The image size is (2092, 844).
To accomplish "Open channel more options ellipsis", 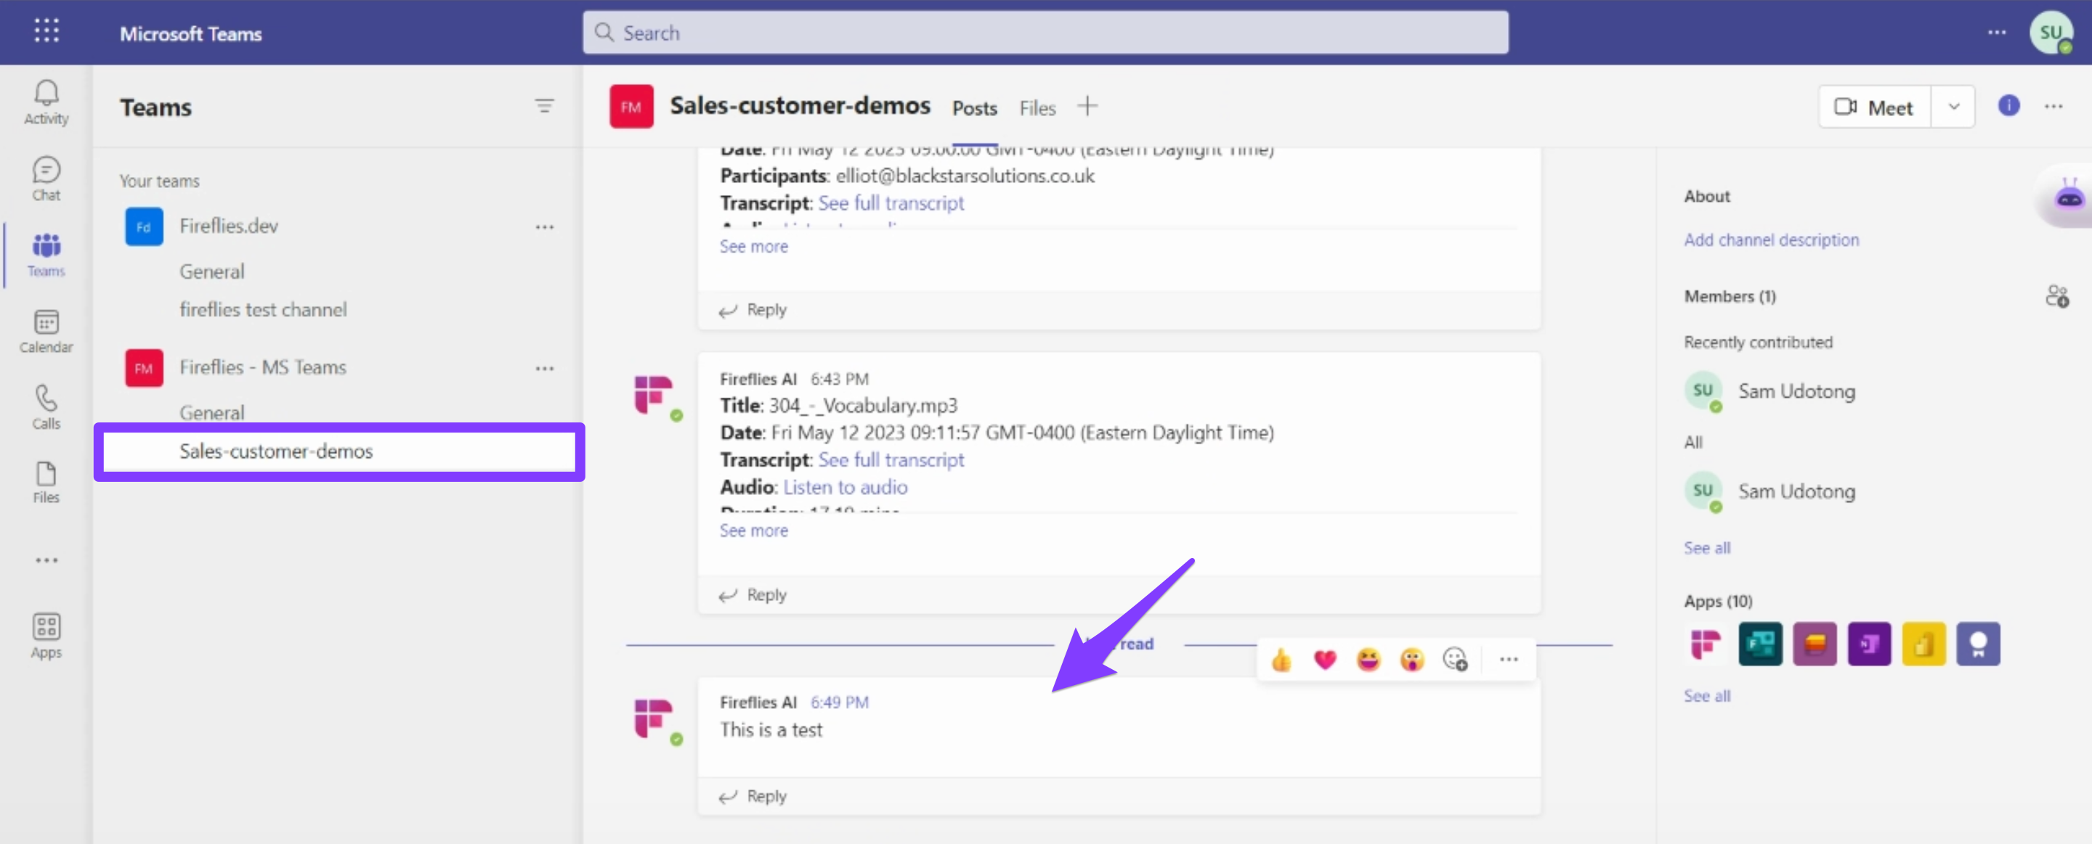I will tap(2053, 106).
